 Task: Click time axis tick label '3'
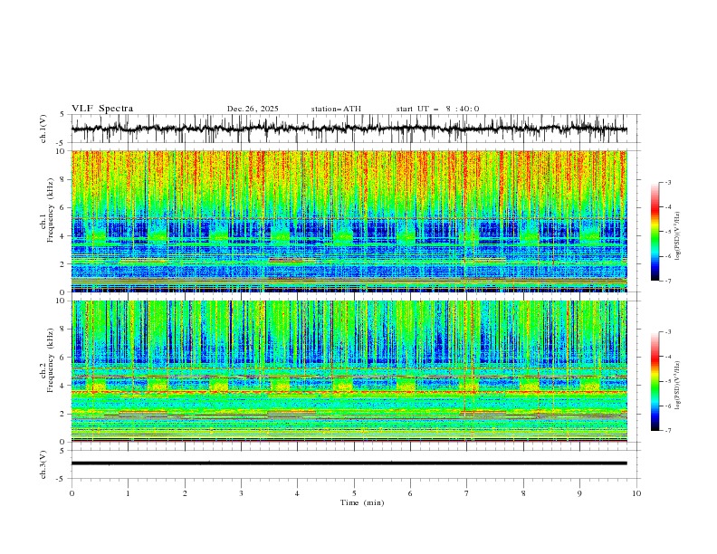pos(241,493)
